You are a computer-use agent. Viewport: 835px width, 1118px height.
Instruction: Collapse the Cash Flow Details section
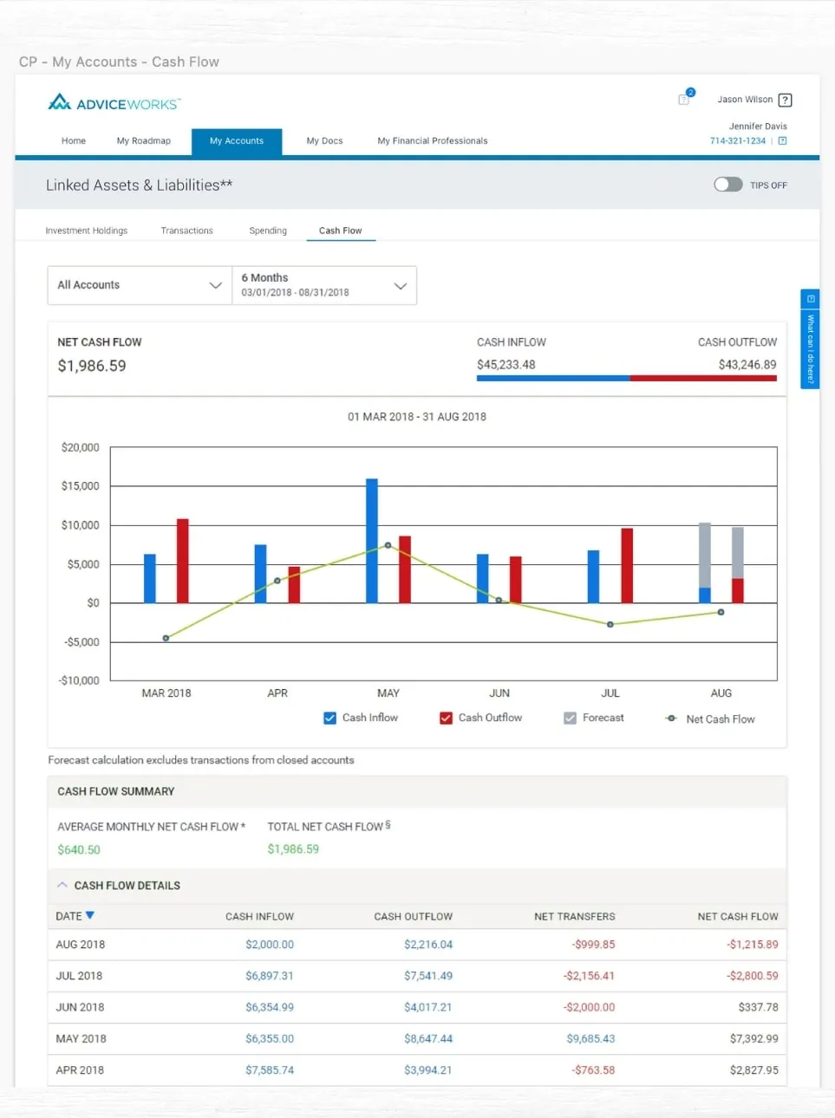[x=62, y=885]
